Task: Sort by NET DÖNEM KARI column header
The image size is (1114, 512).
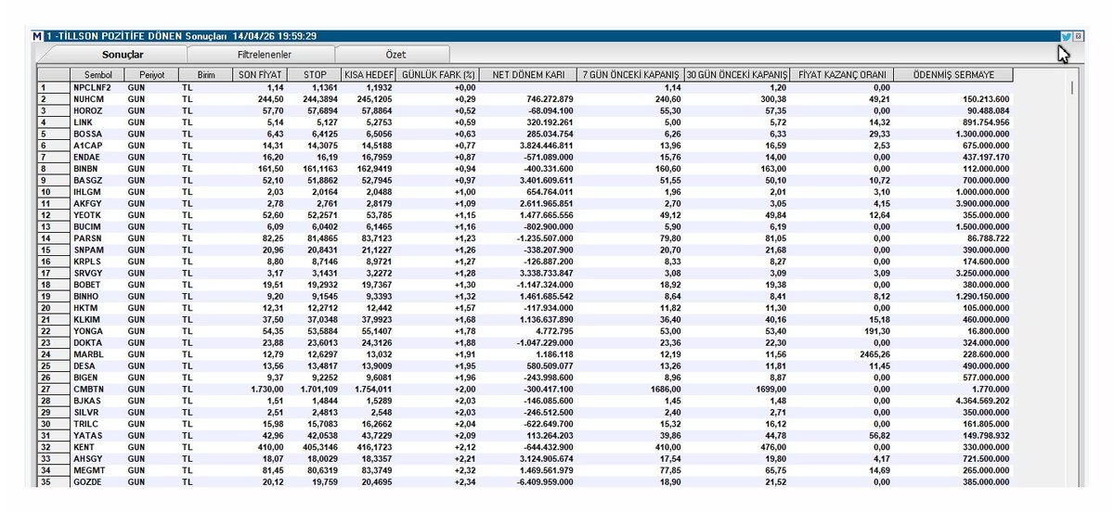Action: 529,74
